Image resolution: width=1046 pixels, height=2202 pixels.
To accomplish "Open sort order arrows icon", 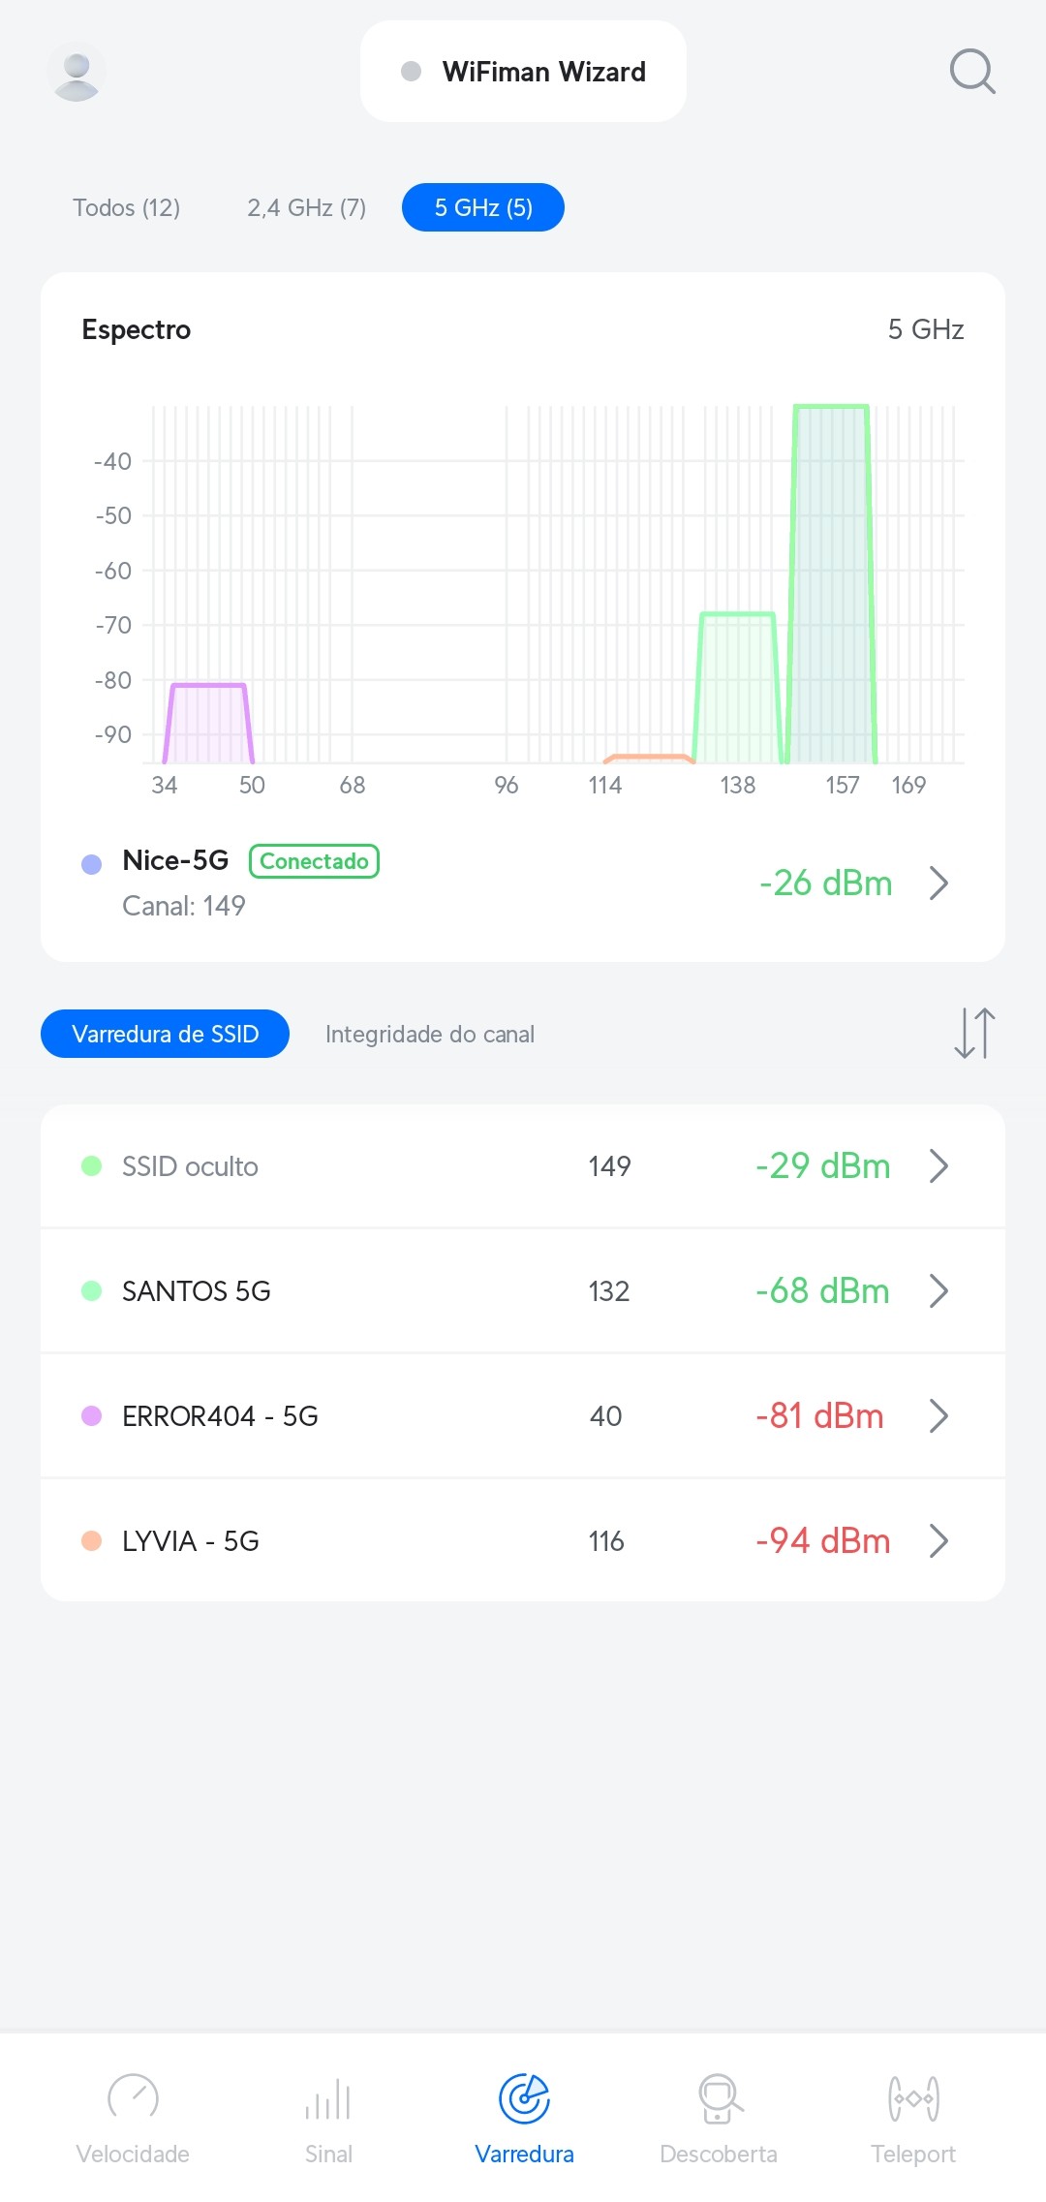I will [974, 1033].
